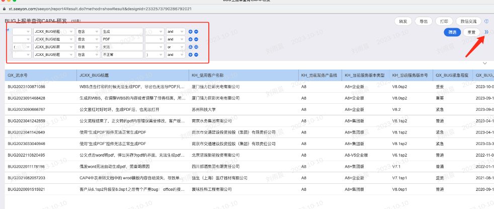Click the double-arrow expand icon beside 重置
The height and width of the screenshot is (209, 494).
tap(486, 32)
